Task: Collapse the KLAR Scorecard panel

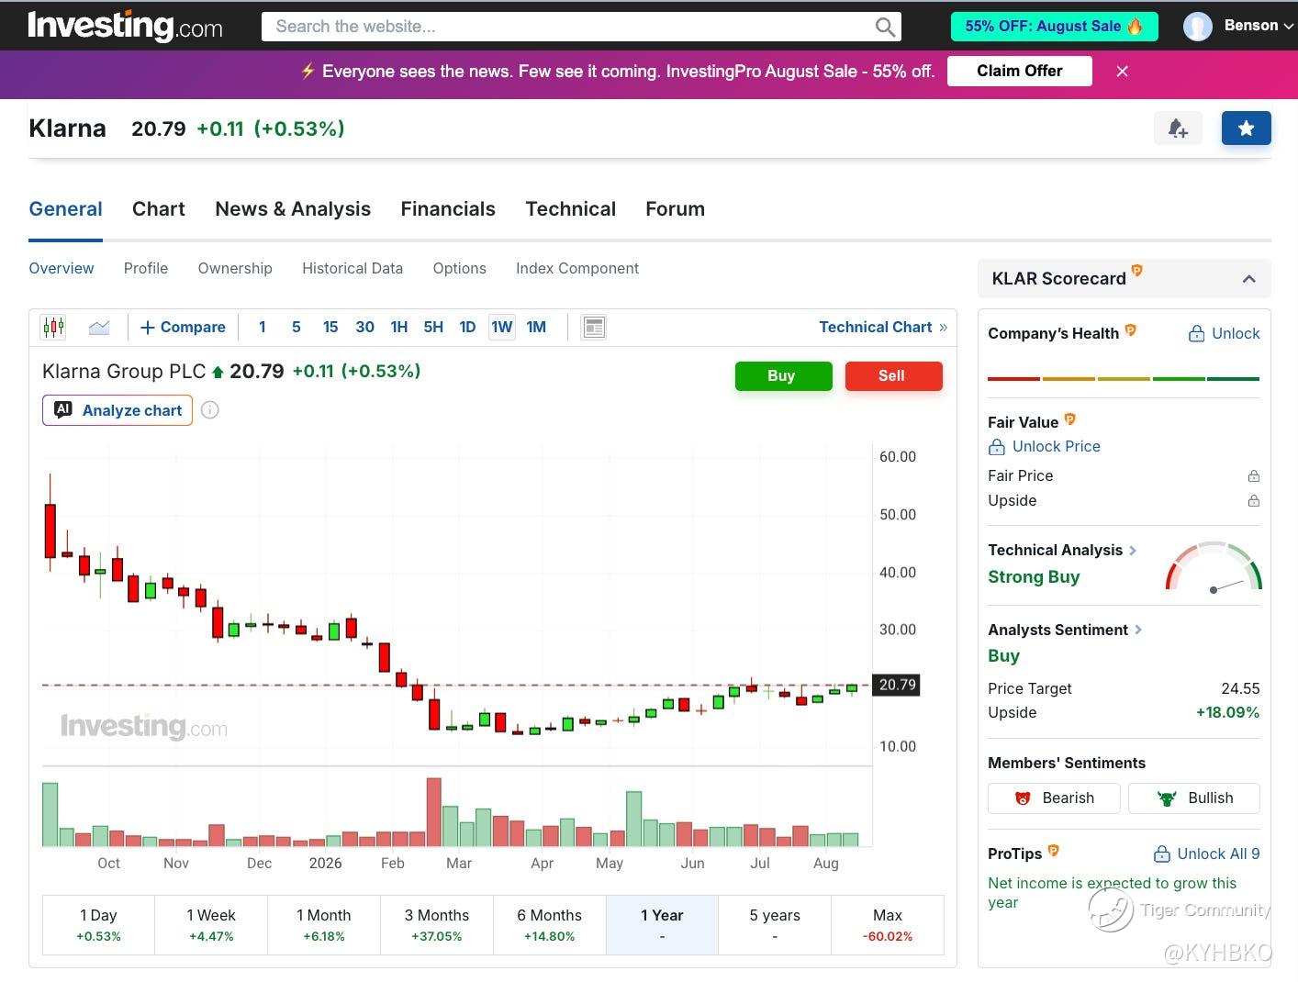Action: click(x=1248, y=279)
